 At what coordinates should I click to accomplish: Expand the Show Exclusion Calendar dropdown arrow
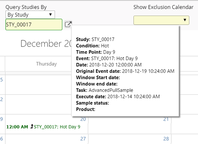(x=185, y=20)
